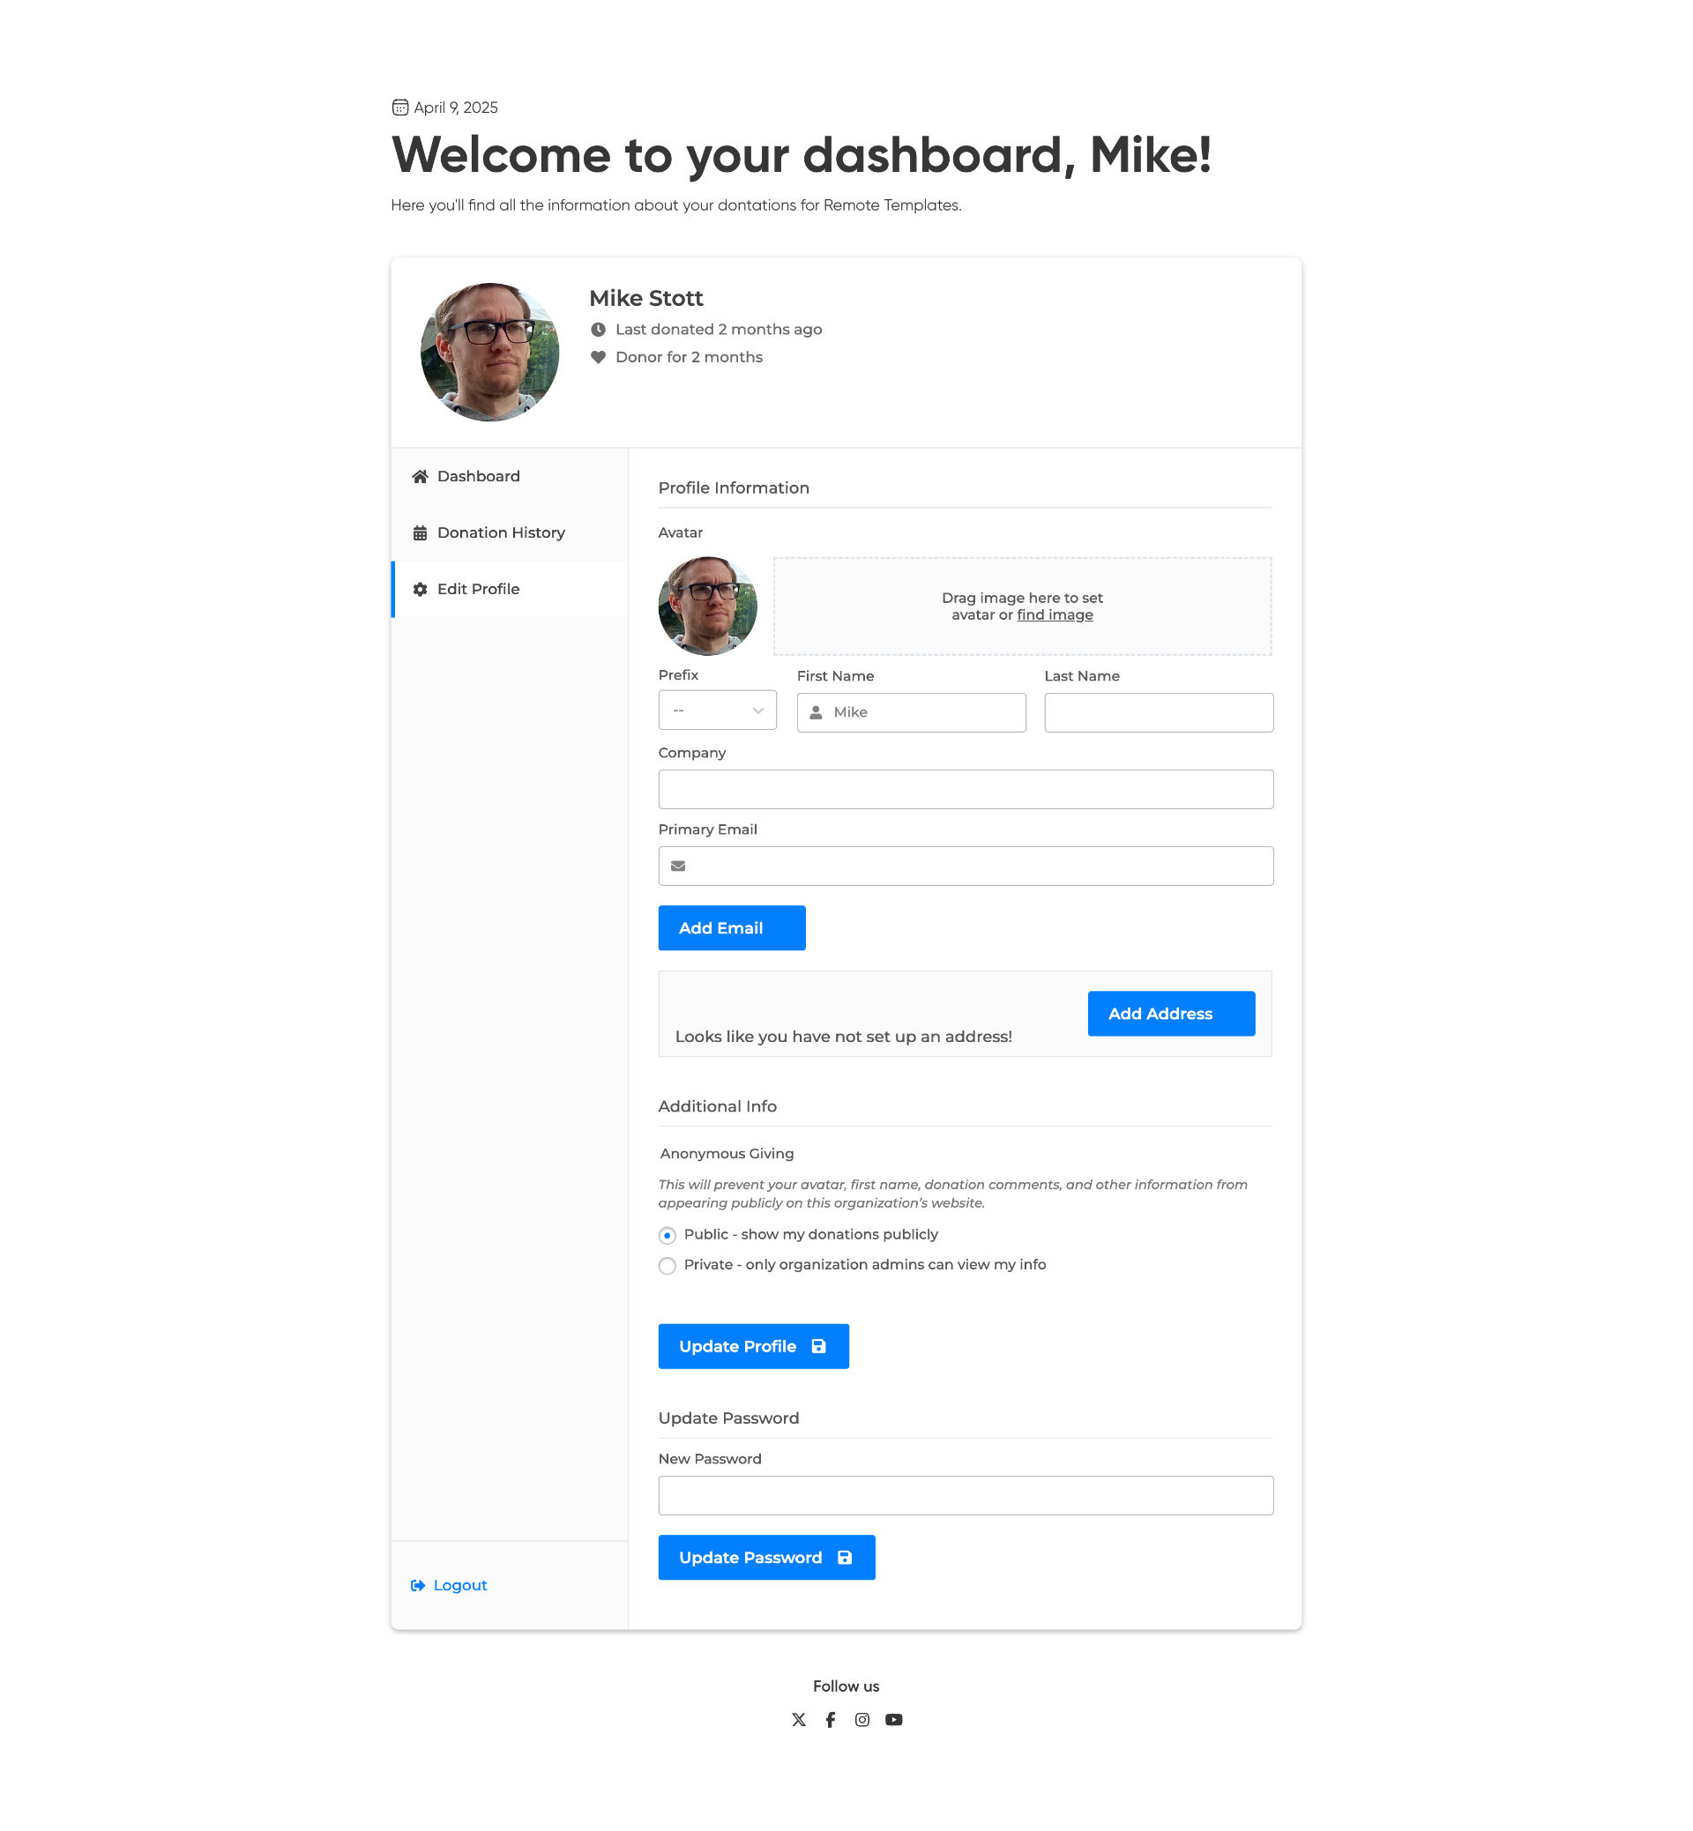Click the find image link
The width and height of the screenshot is (1693, 1831).
point(1055,614)
